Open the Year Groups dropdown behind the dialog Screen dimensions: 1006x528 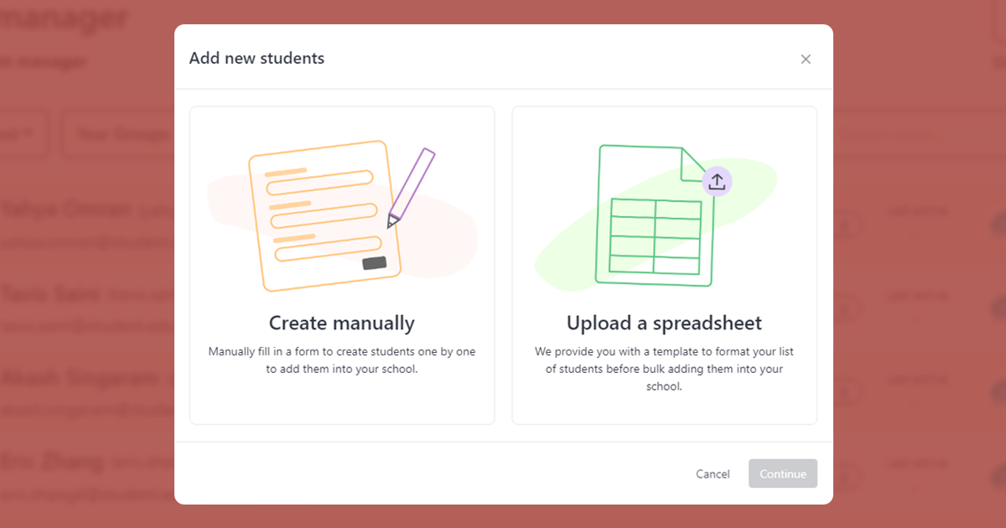point(117,134)
